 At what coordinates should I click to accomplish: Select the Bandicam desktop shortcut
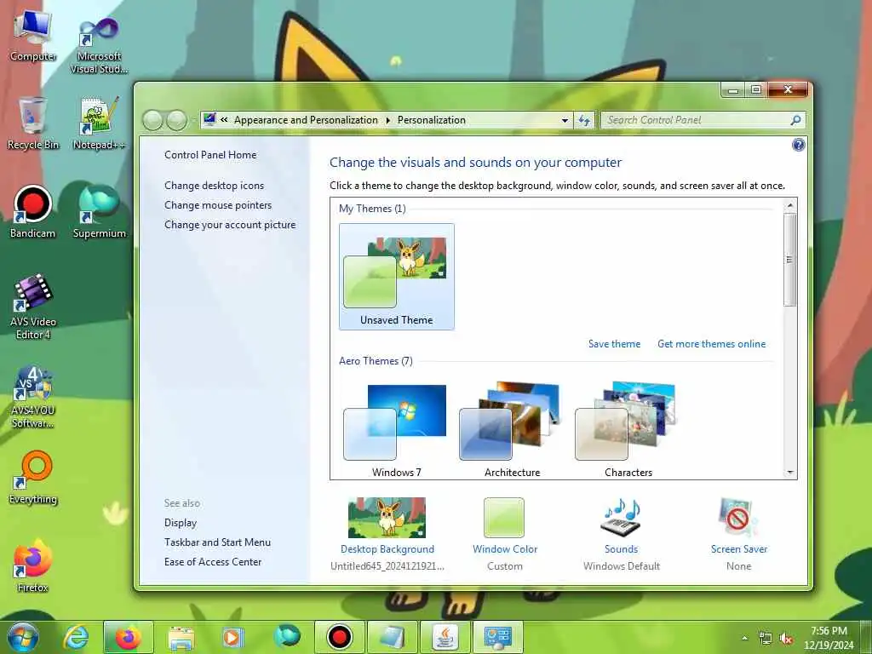coord(33,212)
